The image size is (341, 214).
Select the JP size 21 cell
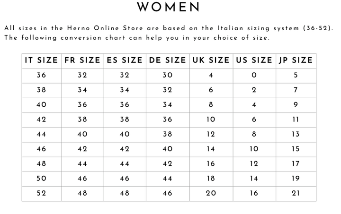pos(296,193)
